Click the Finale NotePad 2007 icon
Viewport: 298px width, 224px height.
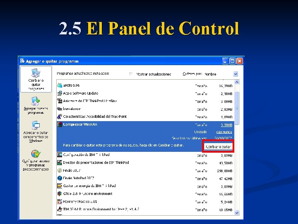click(60, 178)
